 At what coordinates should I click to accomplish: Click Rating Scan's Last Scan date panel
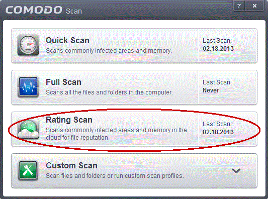227,129
